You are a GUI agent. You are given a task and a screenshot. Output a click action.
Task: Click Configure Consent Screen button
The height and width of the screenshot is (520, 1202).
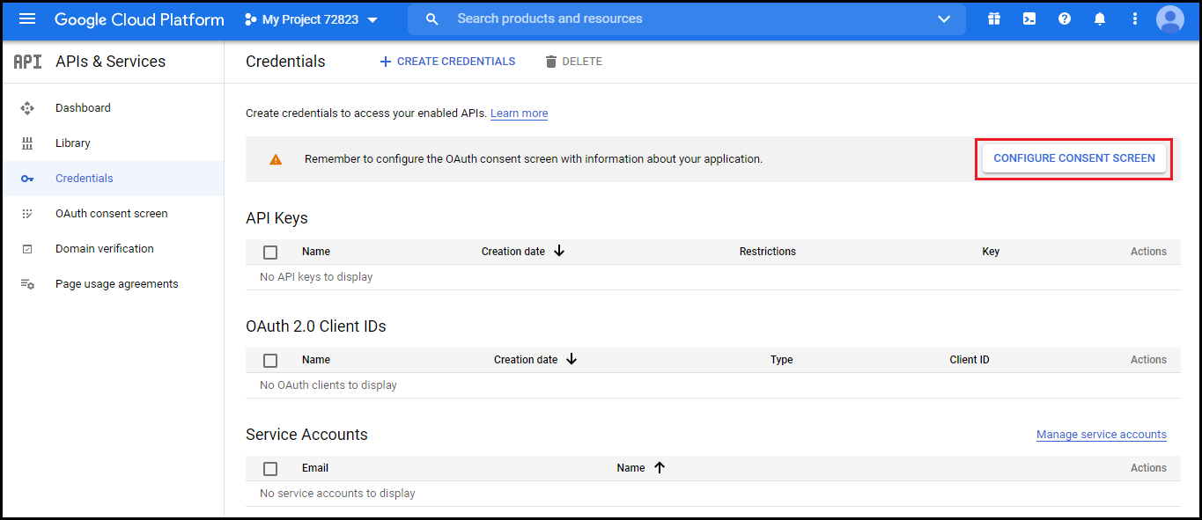(1074, 158)
